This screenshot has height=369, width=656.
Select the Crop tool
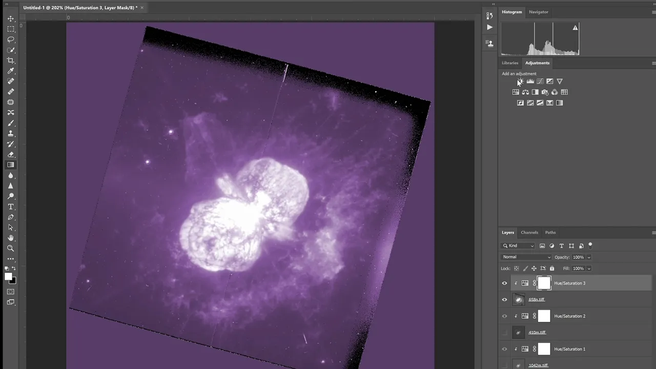tap(11, 60)
